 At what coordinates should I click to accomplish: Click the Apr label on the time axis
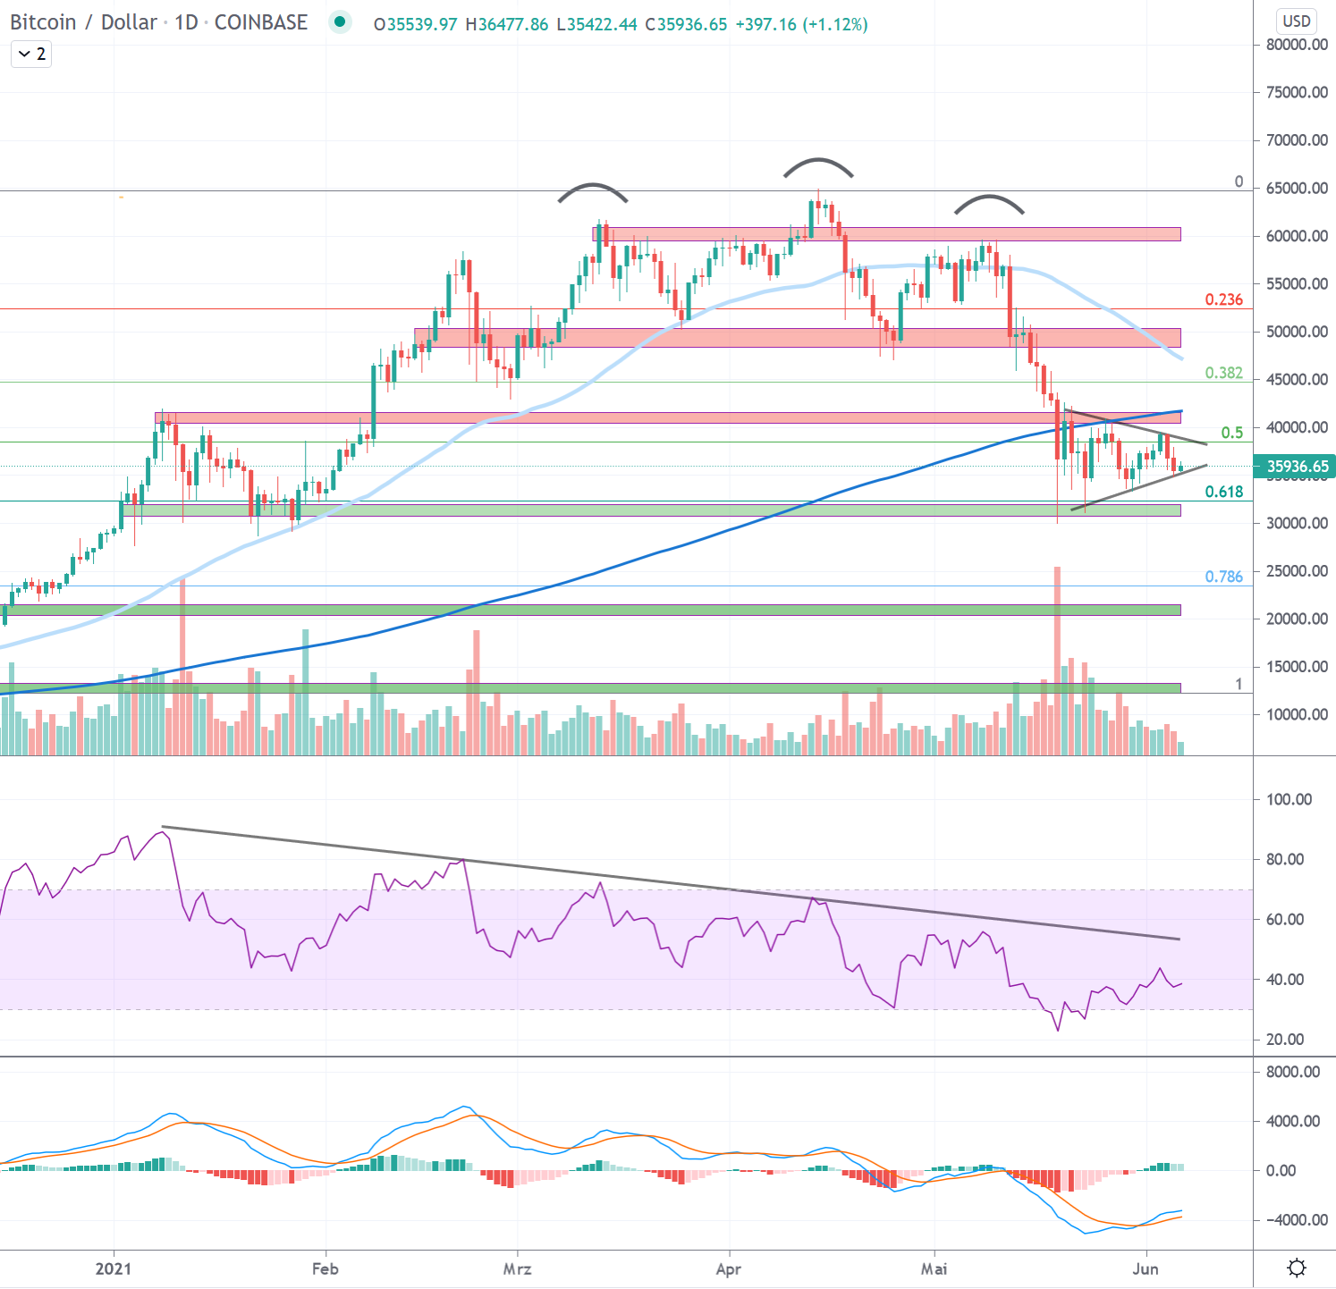(x=728, y=1269)
